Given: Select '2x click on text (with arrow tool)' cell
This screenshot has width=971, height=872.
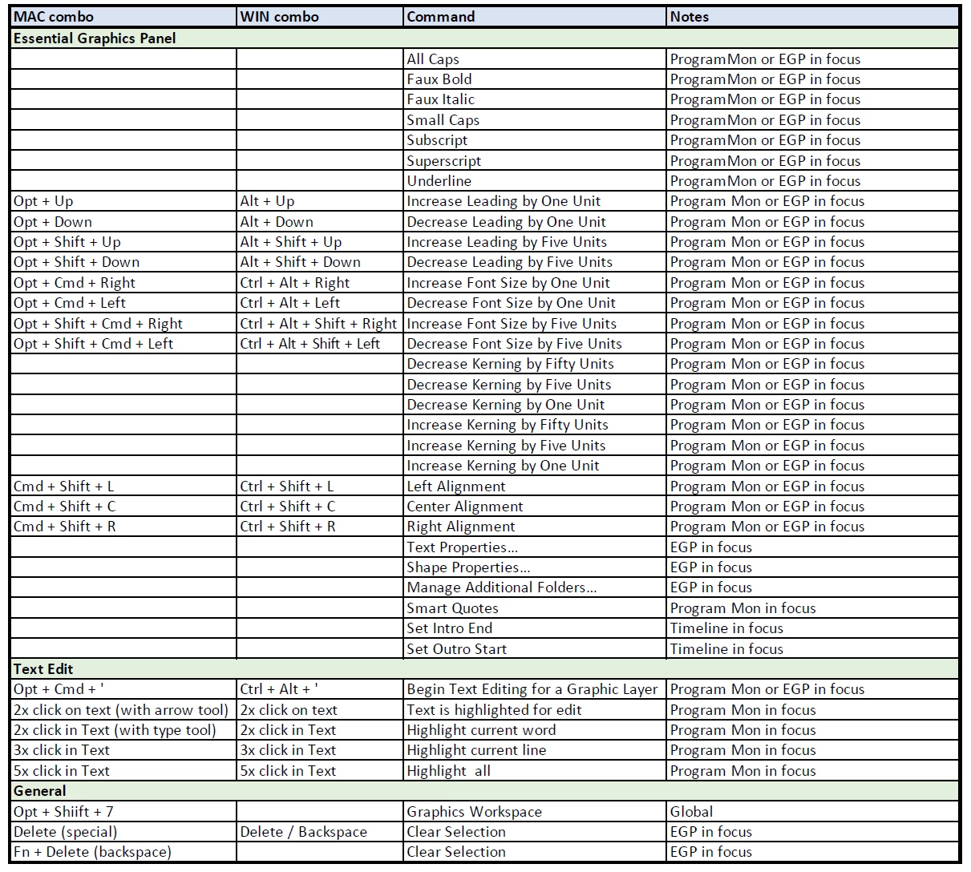Looking at the screenshot, I should coord(123,710).
